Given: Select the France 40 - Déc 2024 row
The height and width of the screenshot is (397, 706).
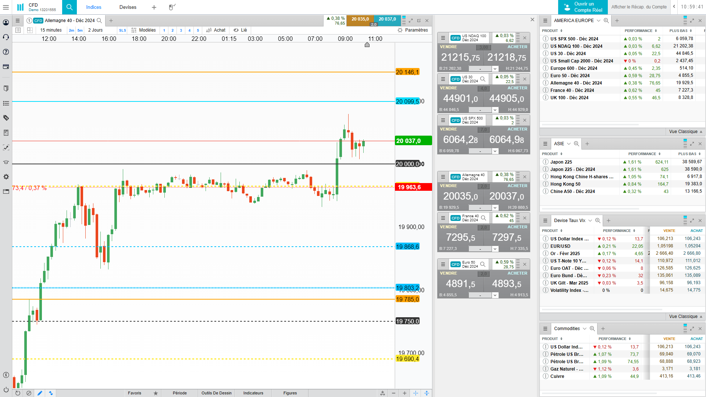Looking at the screenshot, I should (x=572, y=90).
